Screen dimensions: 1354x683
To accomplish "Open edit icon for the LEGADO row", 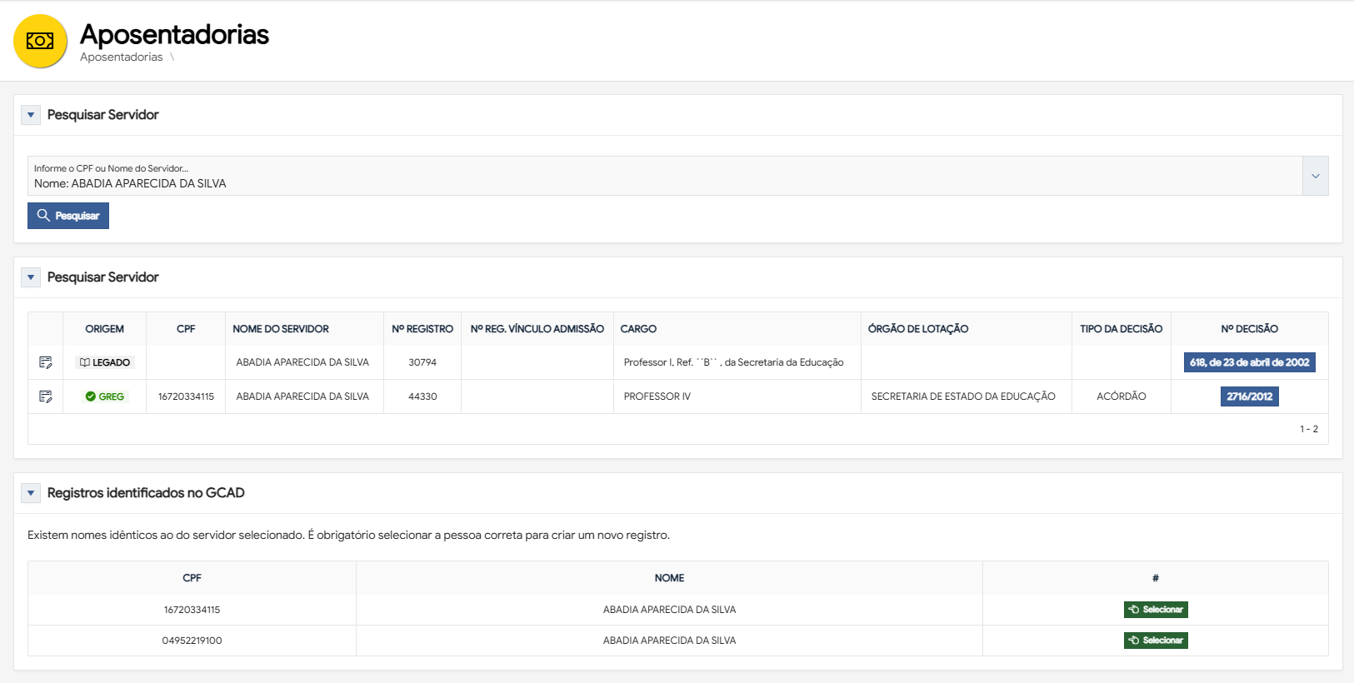I will pyautogui.click(x=46, y=362).
